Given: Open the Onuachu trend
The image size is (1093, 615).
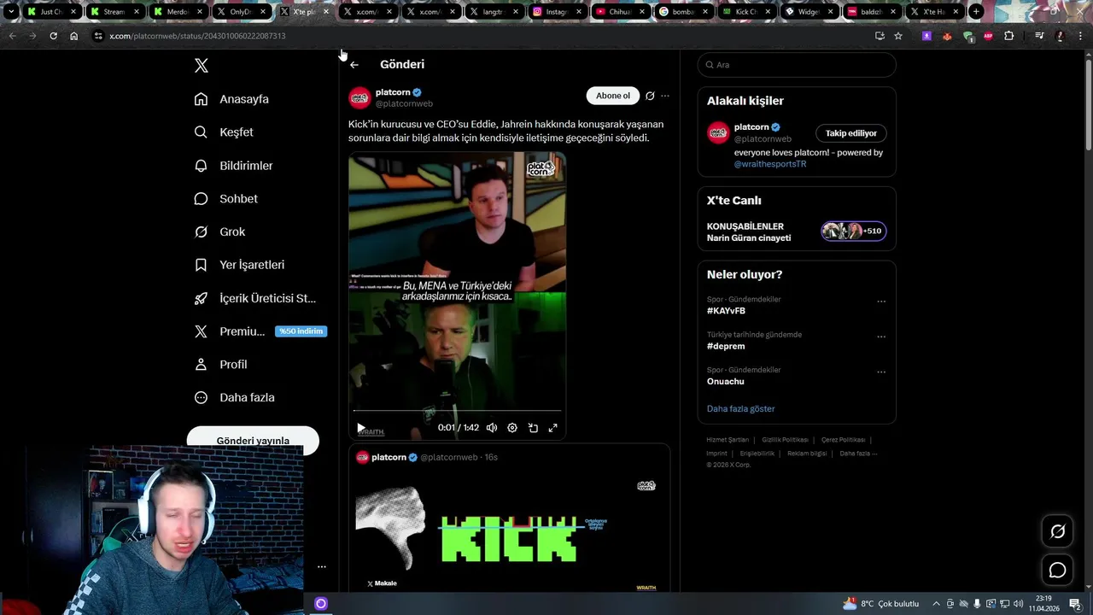Looking at the screenshot, I should [726, 381].
